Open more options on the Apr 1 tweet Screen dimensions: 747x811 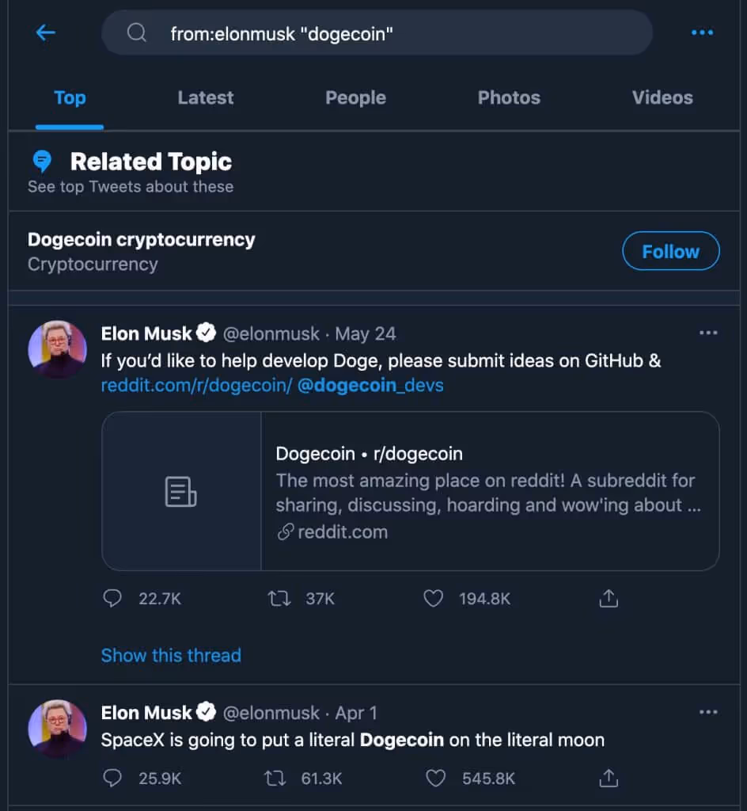708,713
